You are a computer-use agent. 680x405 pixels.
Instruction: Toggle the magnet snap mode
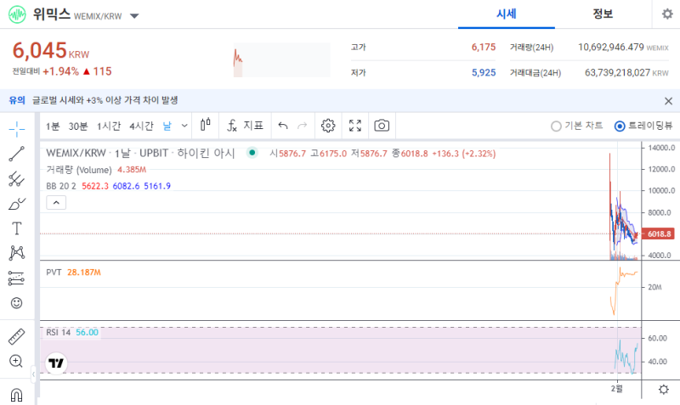point(16,395)
